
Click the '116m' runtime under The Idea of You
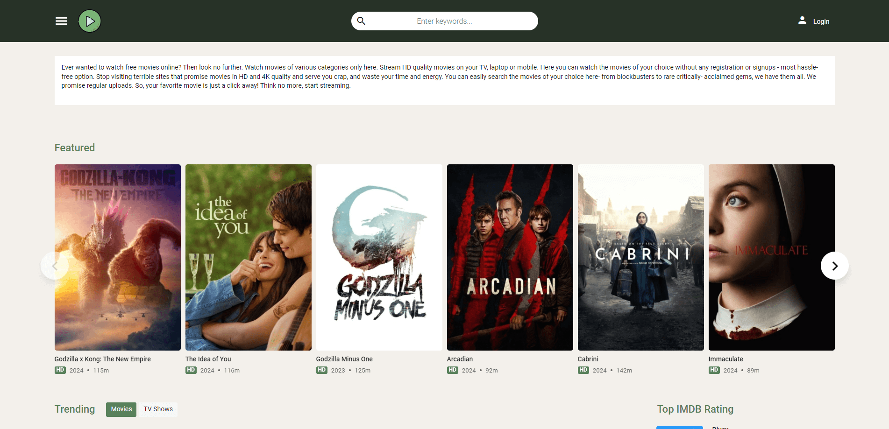pyautogui.click(x=232, y=371)
